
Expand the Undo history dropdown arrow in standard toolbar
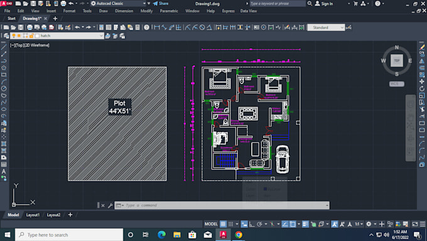pos(83,27)
